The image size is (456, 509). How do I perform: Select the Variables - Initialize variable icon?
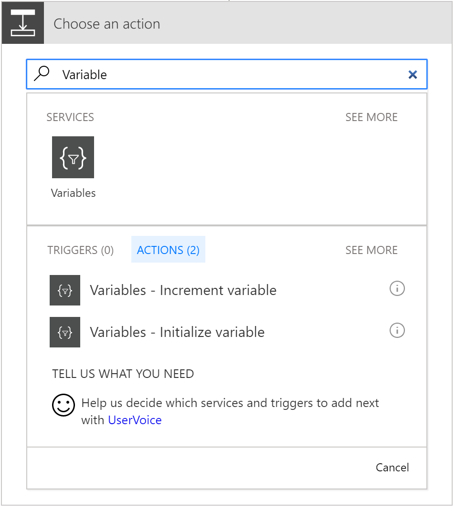click(x=65, y=332)
